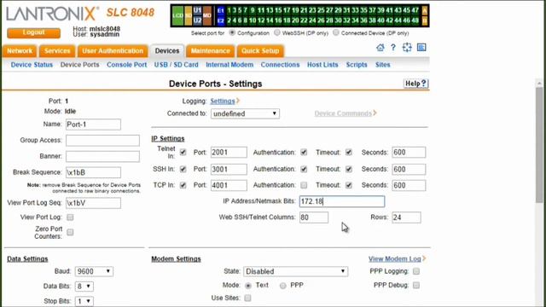This screenshot has height=307, width=546.
Task: Toggle the SSH In checkbox
Action: point(183,169)
